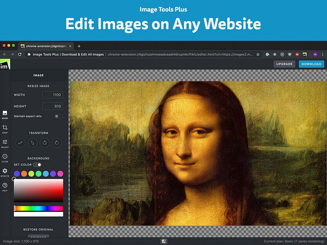The width and height of the screenshot is (327, 245).
Task: Click the 'BACKGROUND' section label
Action: 38,158
